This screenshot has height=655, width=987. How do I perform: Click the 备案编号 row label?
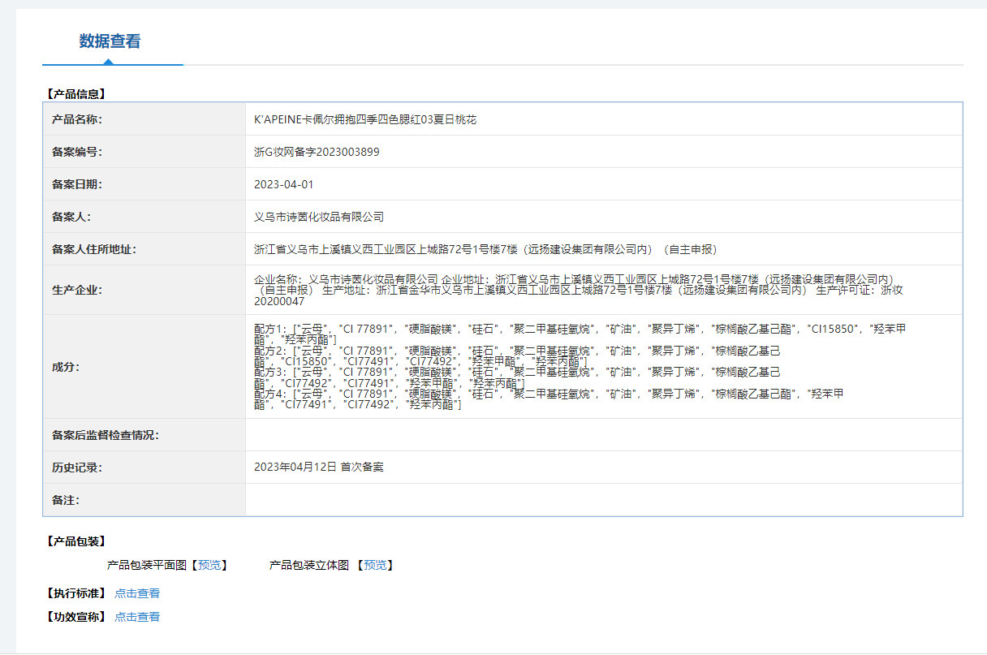[77, 152]
